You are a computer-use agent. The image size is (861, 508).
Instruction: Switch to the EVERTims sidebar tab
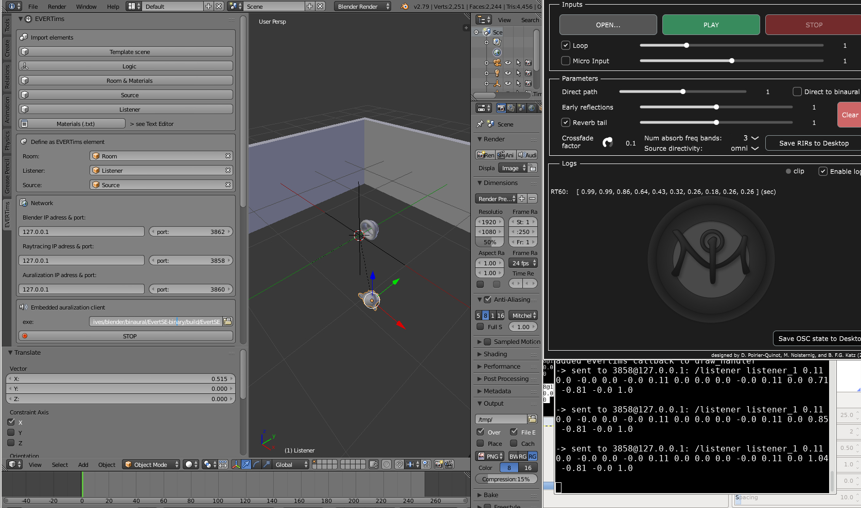[x=7, y=214]
